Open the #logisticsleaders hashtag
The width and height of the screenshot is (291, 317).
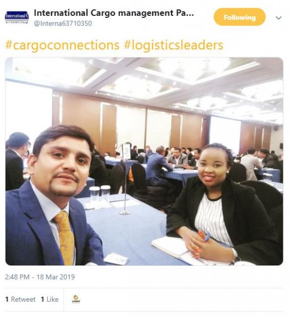pos(174,45)
